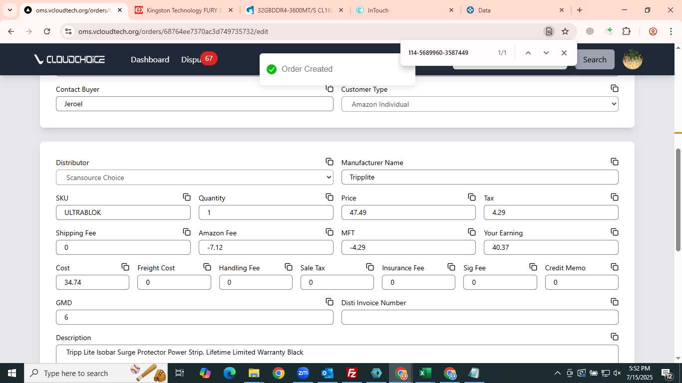Click the empty Disti Invoice Number field
This screenshot has width=682, height=383.
tap(480, 317)
